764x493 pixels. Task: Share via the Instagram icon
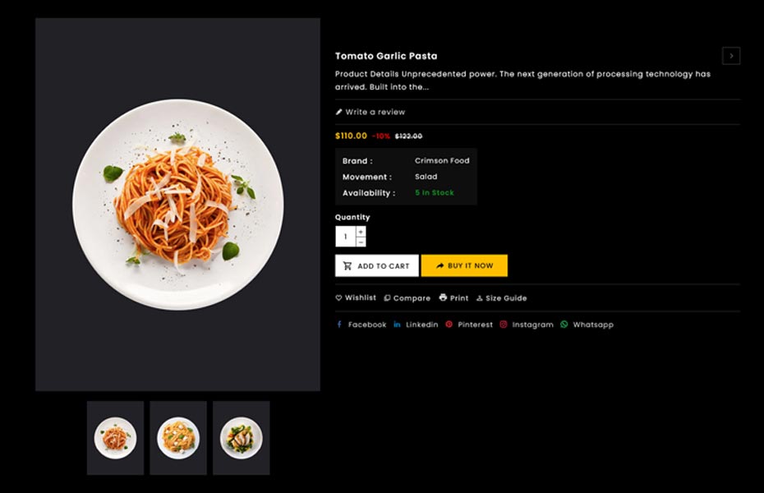tap(504, 325)
